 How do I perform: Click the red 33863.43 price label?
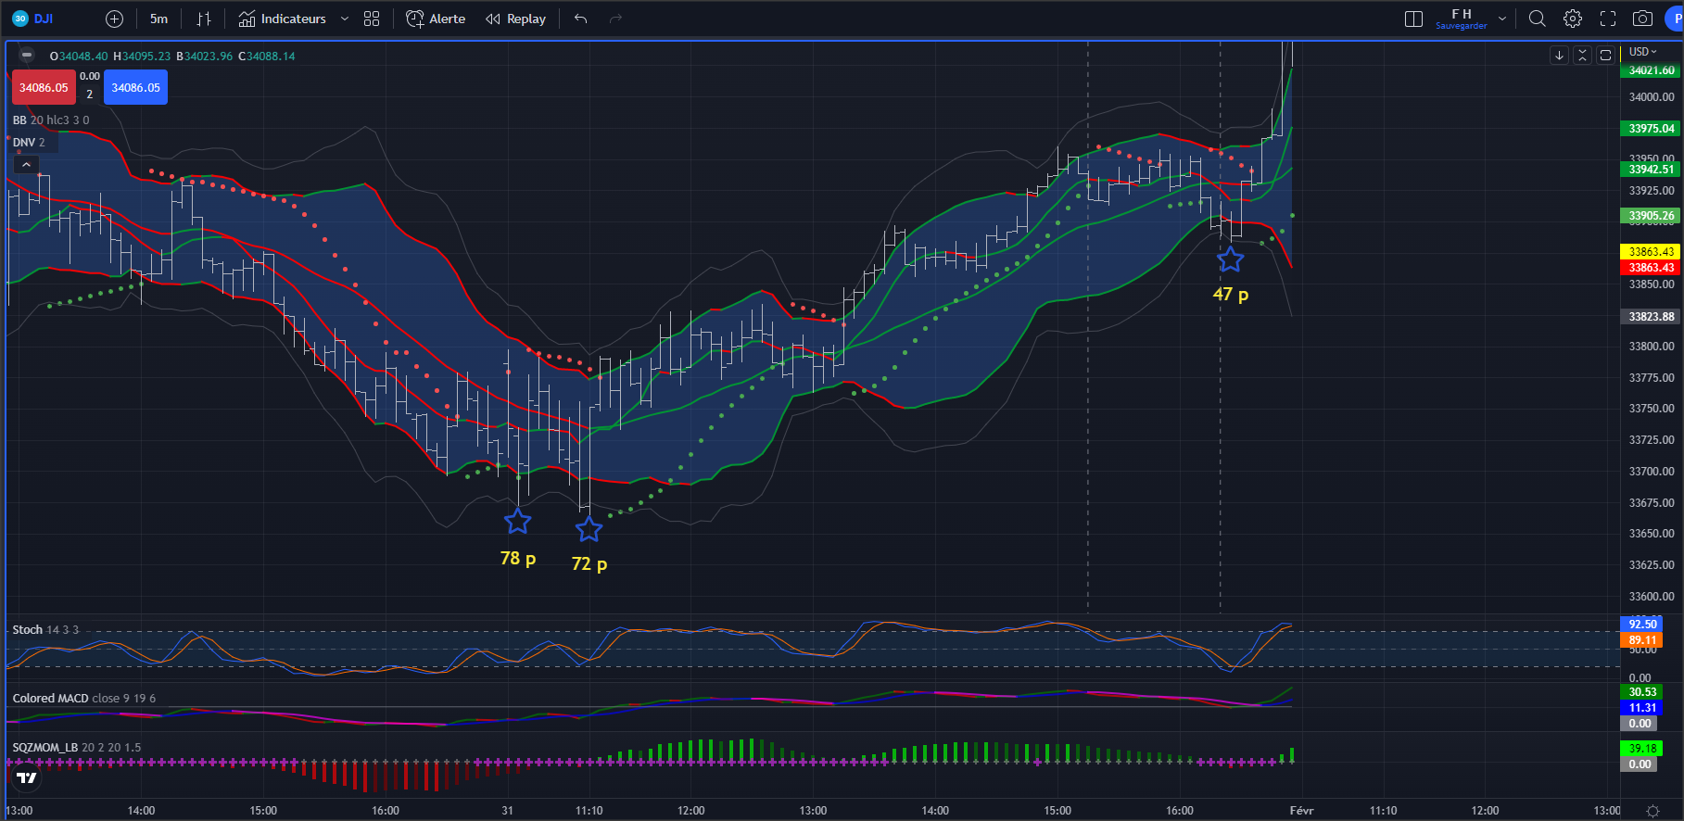click(1652, 268)
